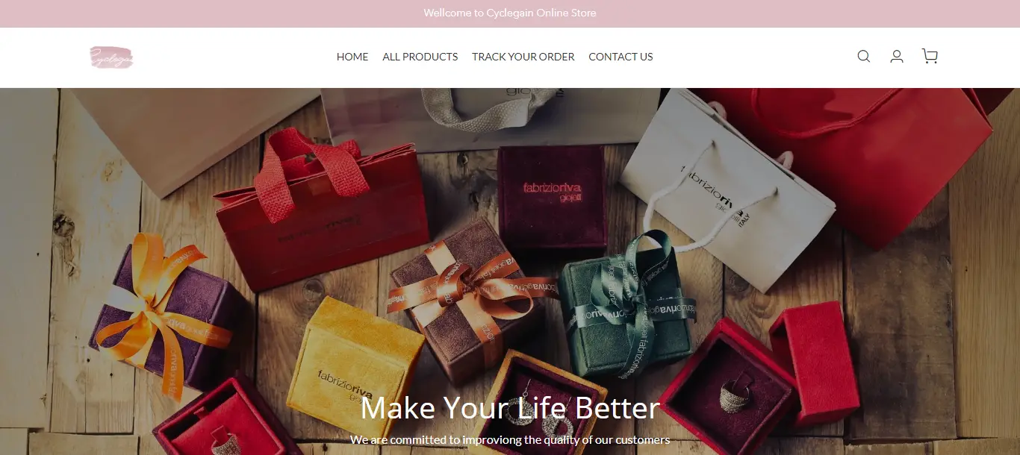This screenshot has width=1020, height=455.
Task: Click the Make Your Life Better heading
Action: click(510, 408)
